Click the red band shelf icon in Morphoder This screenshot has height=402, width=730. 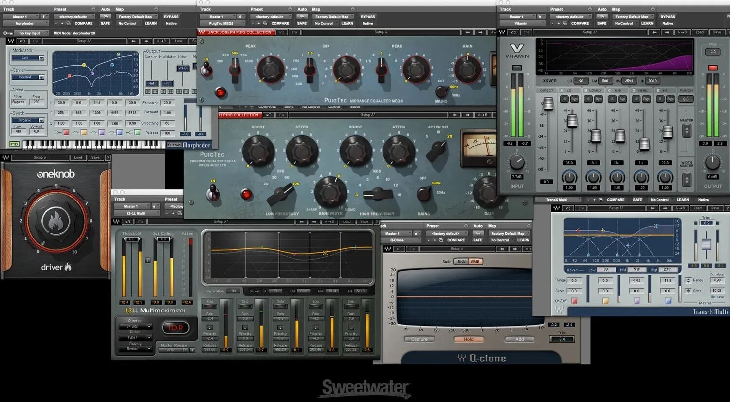66,132
